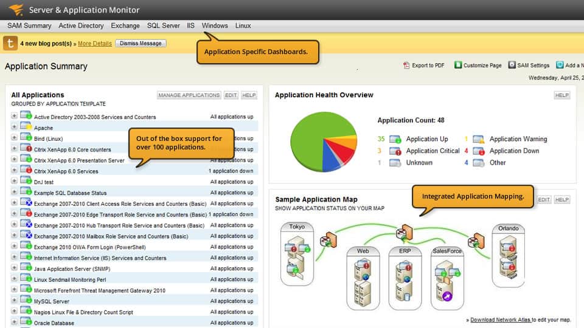Click the Unknown status icon in legend
584x328 pixels.
(395, 163)
